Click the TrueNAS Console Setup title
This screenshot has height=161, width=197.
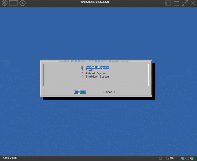94,61
